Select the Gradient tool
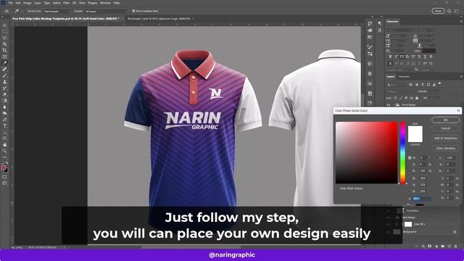The width and height of the screenshot is (464, 261). (4, 101)
